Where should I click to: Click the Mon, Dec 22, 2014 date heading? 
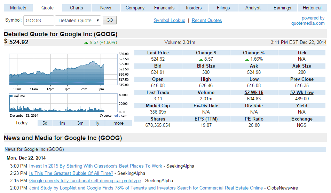pos(26,158)
